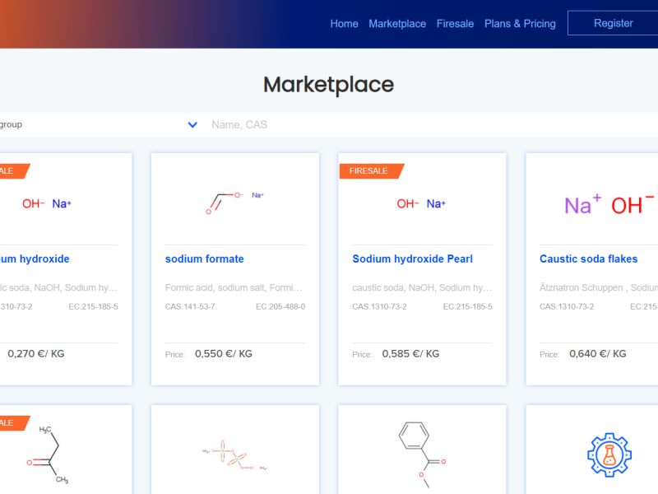Click the gear and flask placeholder icon
The height and width of the screenshot is (494, 658).
pos(609,455)
